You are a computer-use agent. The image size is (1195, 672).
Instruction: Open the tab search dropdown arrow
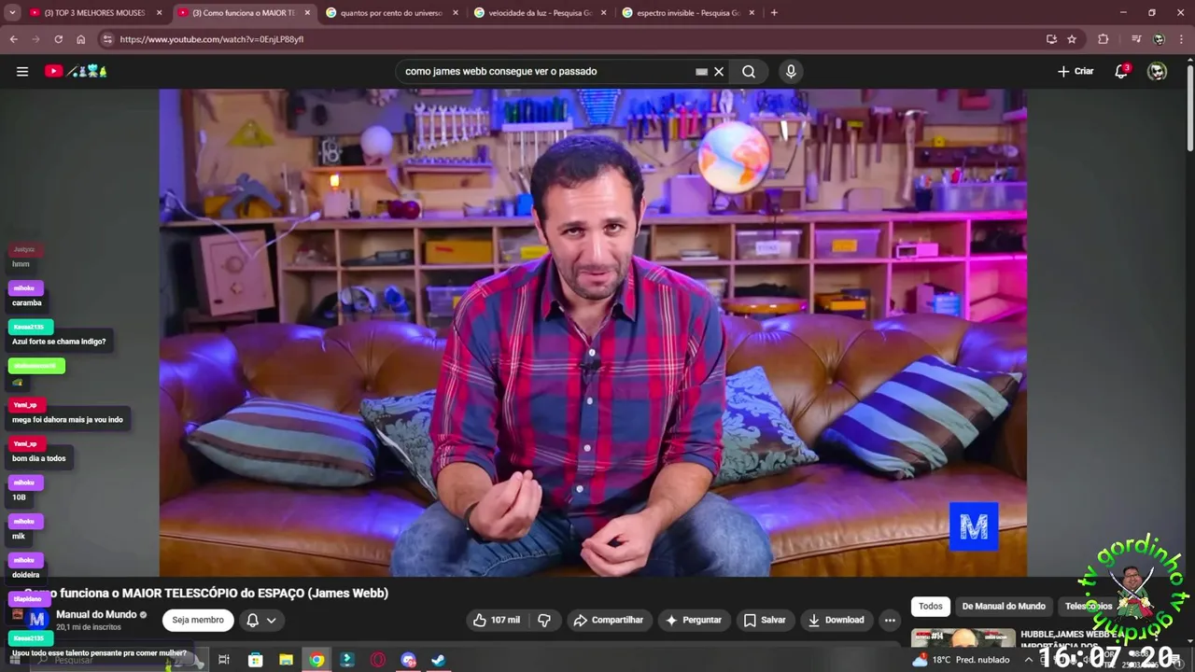10,13
